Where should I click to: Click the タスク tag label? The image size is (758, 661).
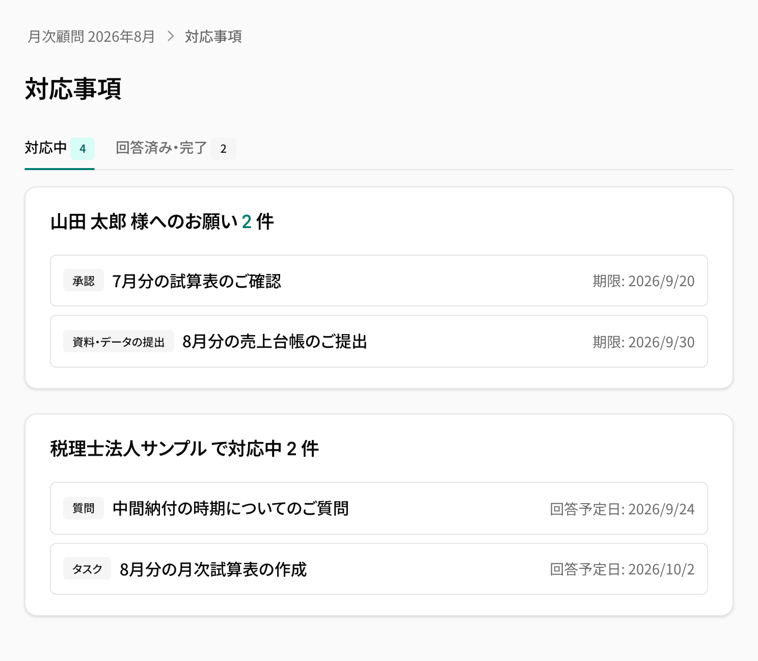(x=87, y=569)
